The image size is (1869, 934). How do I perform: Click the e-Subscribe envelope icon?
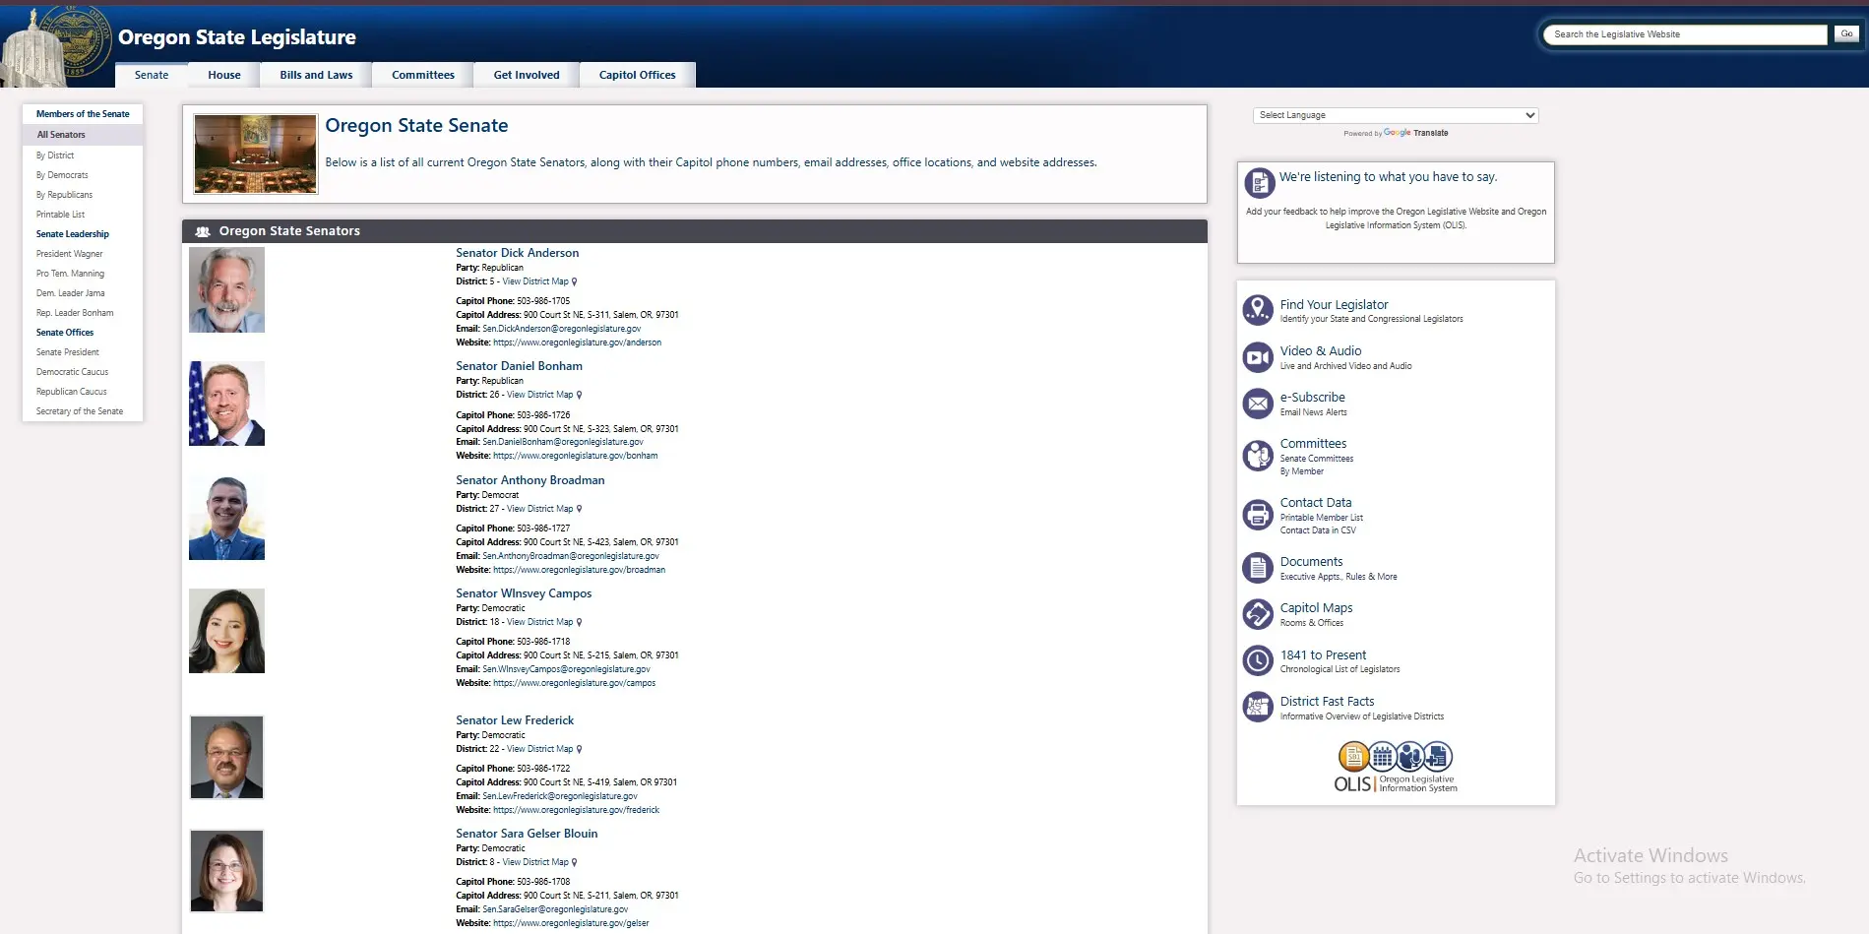click(1258, 404)
